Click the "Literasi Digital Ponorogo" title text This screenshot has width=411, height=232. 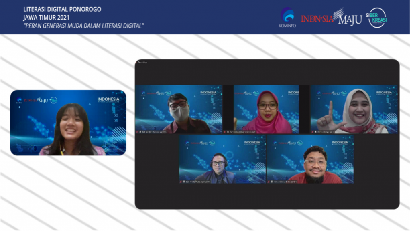pyautogui.click(x=62, y=9)
